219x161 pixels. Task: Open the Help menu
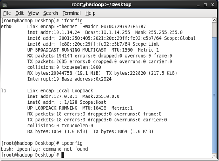point(91,13)
